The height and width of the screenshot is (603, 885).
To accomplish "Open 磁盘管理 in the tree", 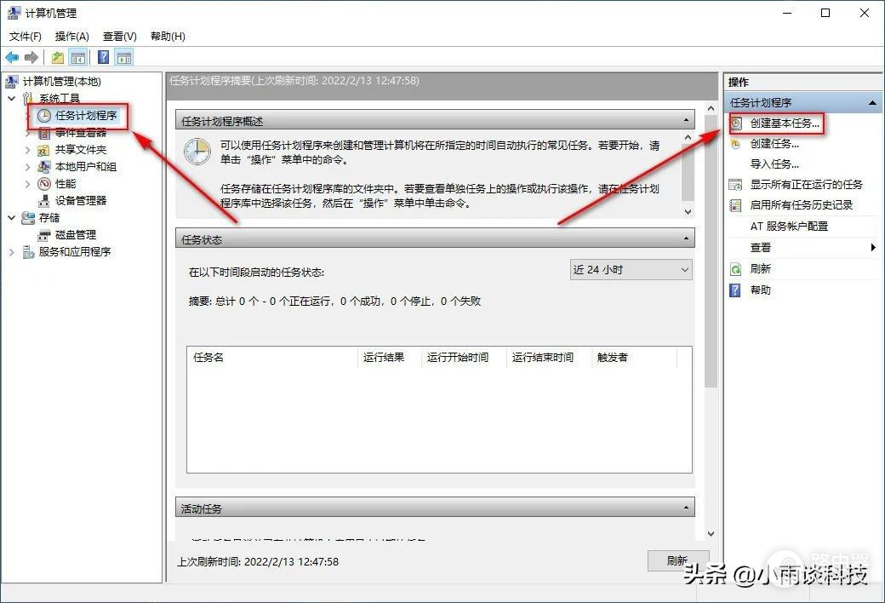I will [x=76, y=234].
